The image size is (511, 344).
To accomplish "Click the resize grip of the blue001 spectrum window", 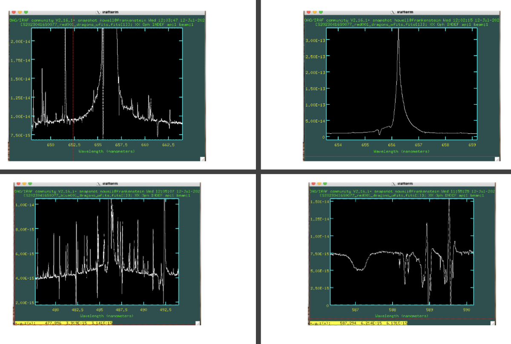I will click(x=197, y=323).
